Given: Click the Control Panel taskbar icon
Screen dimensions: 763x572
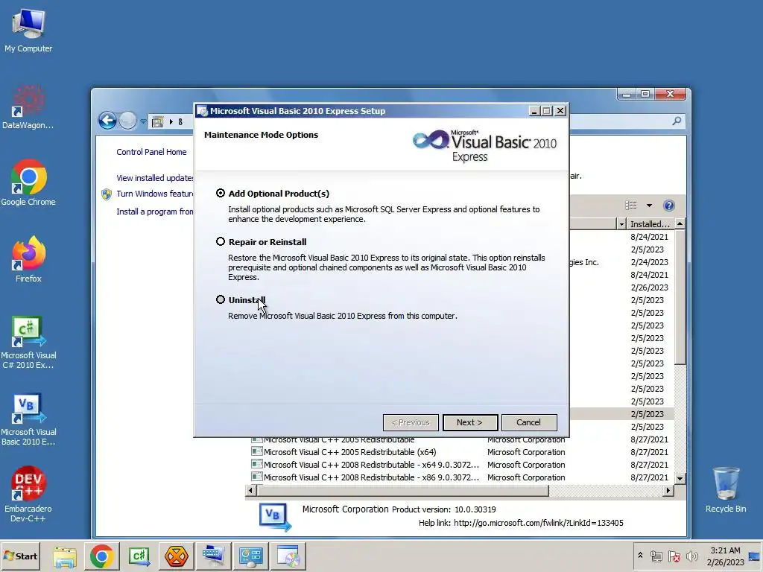Looking at the screenshot, I should [x=251, y=556].
